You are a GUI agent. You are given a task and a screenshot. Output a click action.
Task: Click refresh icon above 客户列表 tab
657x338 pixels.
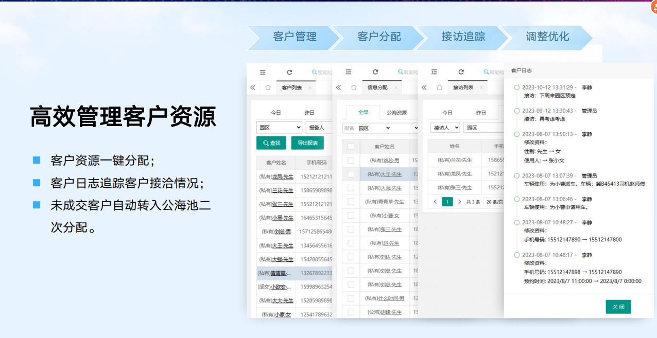tap(289, 73)
